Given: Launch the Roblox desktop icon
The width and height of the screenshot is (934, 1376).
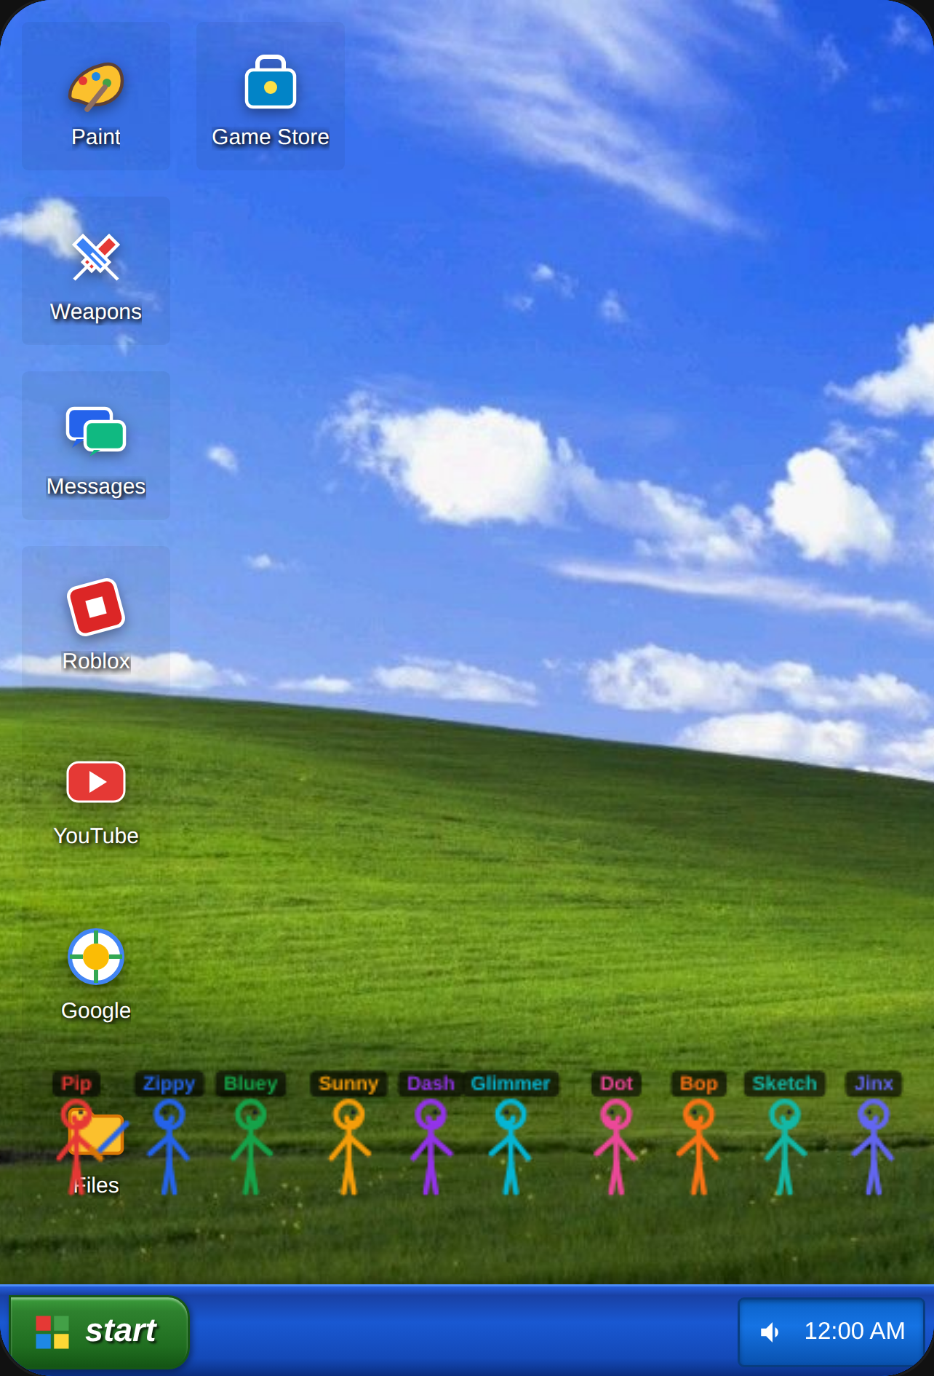Looking at the screenshot, I should tap(96, 620).
